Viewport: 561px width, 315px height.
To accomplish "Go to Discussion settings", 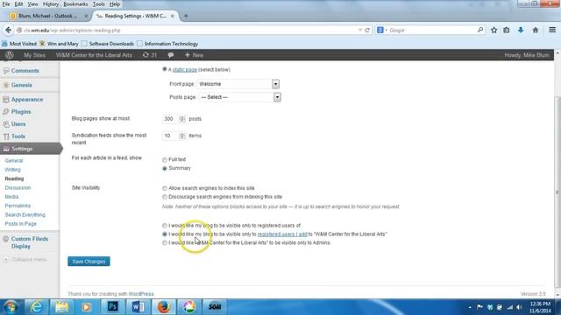I will pyautogui.click(x=18, y=188).
